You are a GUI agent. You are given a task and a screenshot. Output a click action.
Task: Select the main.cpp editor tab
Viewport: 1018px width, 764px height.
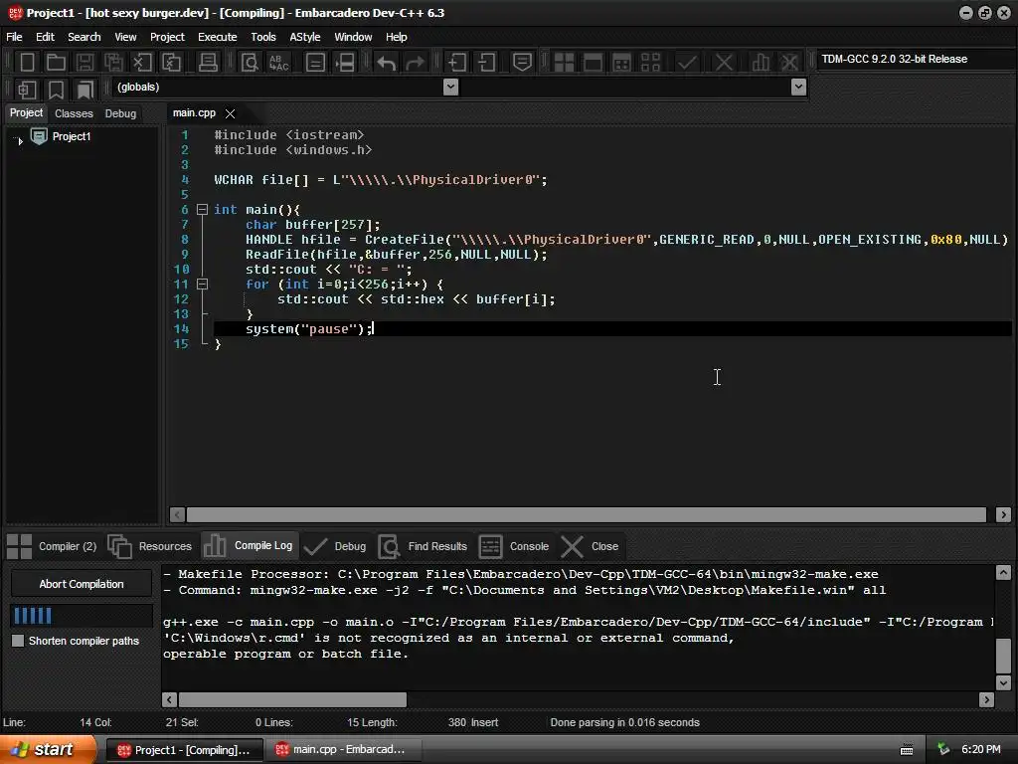click(x=194, y=113)
